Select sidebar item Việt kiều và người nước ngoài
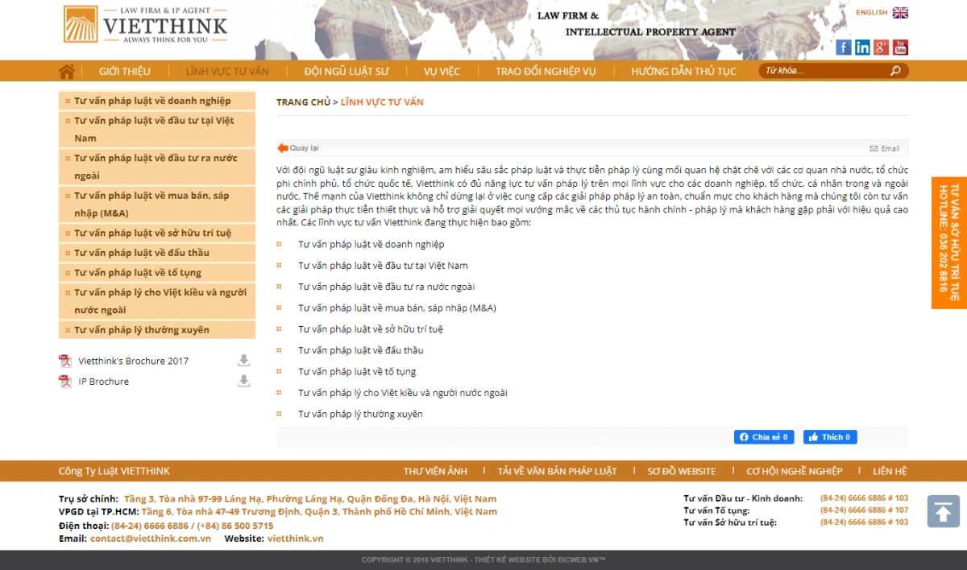This screenshot has width=967, height=570. pos(157,301)
